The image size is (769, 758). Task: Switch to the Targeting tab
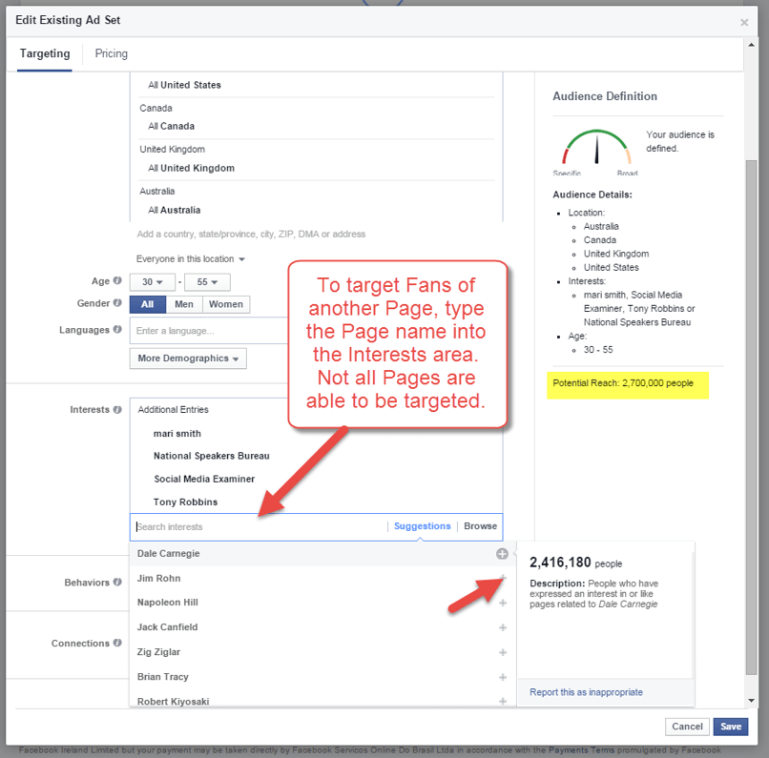click(x=45, y=53)
